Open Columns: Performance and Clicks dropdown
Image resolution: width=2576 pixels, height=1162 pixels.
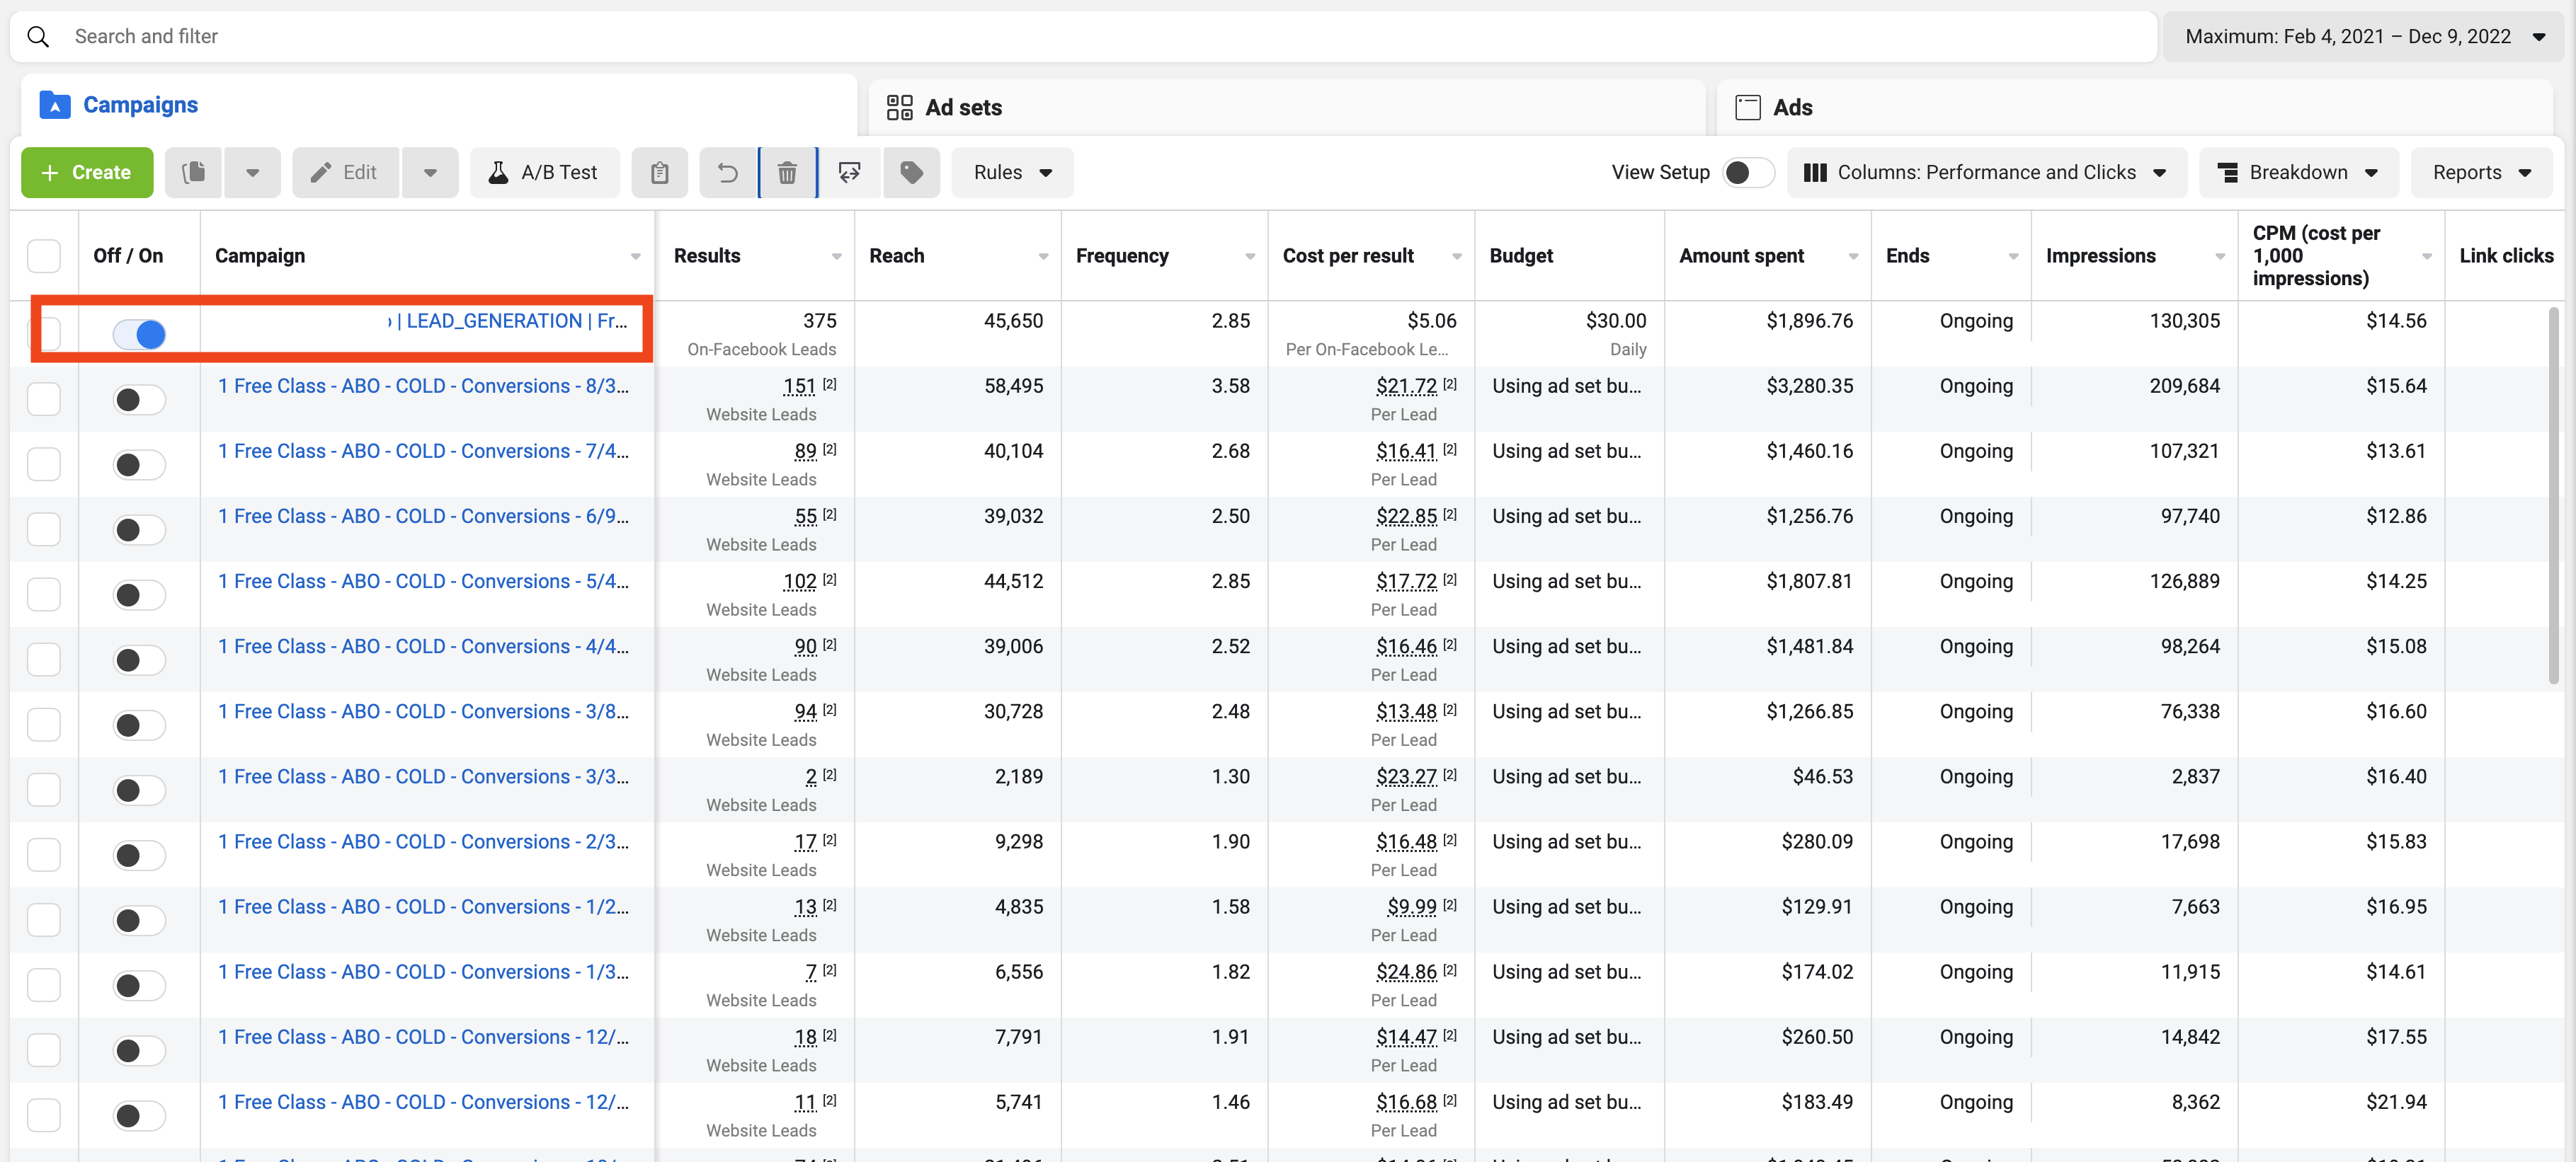click(1985, 173)
